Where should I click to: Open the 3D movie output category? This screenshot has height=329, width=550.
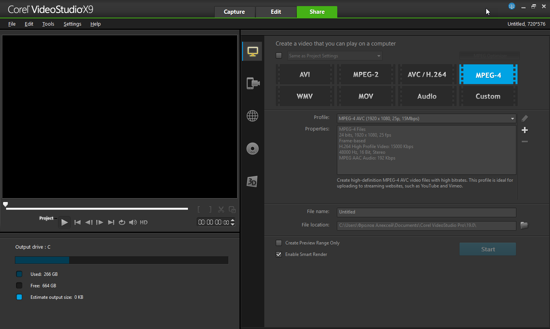click(x=252, y=181)
